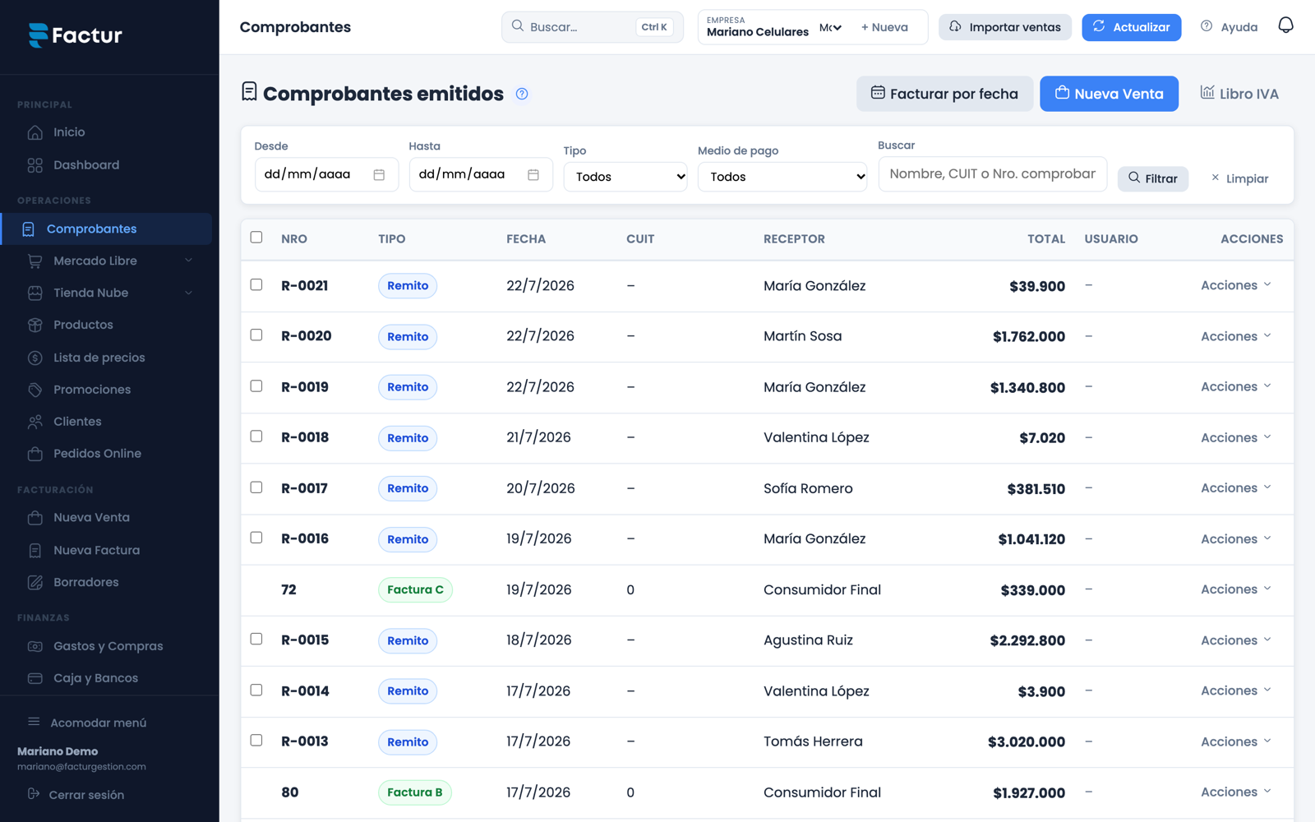The height and width of the screenshot is (822, 1315).
Task: Expand the Tienda Nube submenu
Action: tap(188, 293)
